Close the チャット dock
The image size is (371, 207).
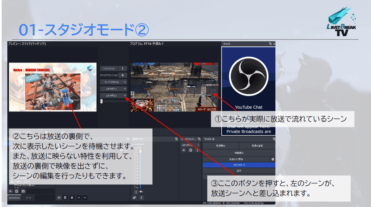coord(274,44)
